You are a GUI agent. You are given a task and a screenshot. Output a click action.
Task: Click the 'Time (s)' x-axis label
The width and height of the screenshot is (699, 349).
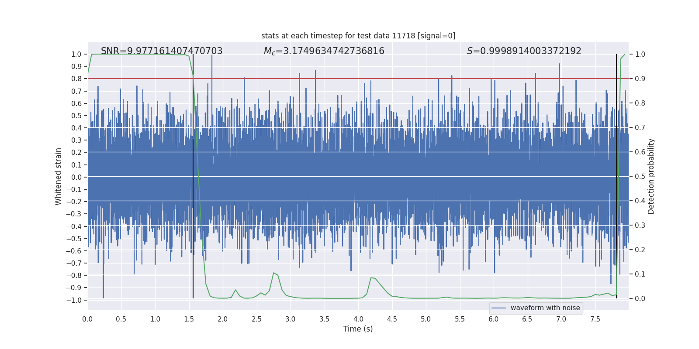(x=358, y=329)
